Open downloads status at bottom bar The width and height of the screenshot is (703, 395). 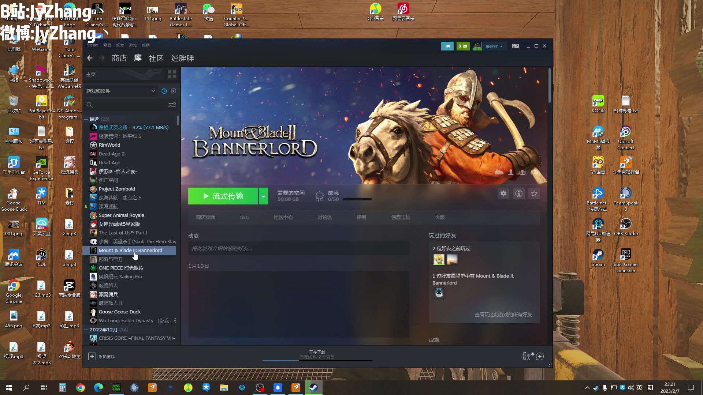point(317,354)
